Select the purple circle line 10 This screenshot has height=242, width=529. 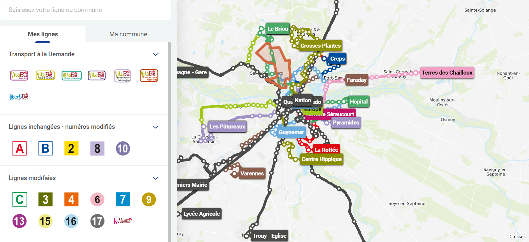(123, 148)
